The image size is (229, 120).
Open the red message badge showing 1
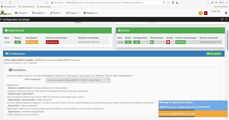pyautogui.click(x=206, y=13)
